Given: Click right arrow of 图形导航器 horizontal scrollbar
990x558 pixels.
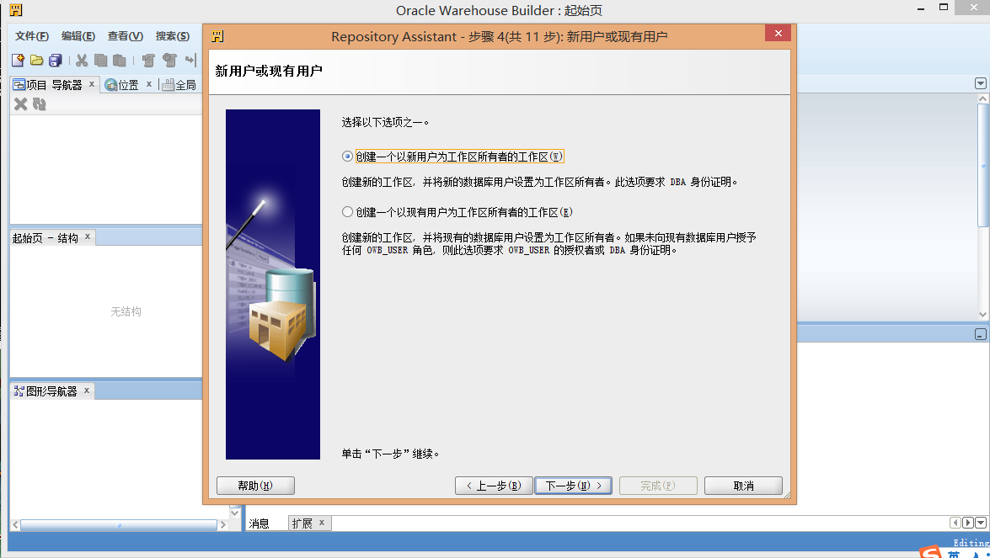Looking at the screenshot, I should [222, 524].
